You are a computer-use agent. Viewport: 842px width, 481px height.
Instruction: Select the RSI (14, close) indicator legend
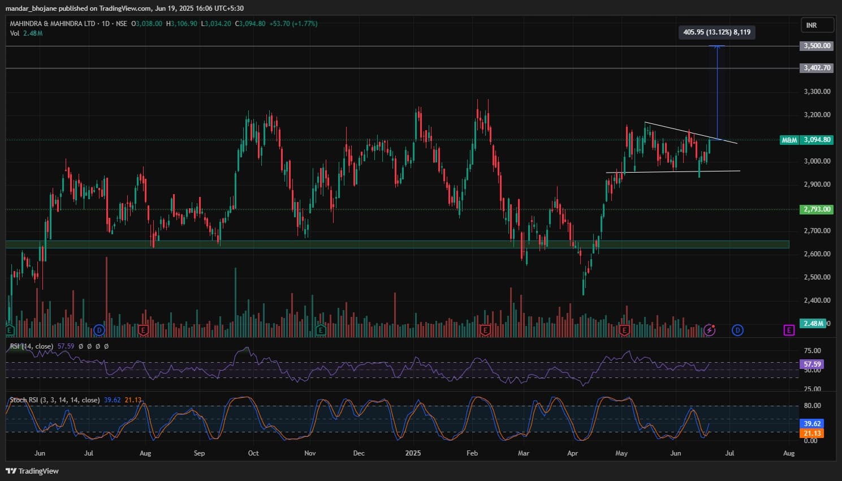point(32,346)
